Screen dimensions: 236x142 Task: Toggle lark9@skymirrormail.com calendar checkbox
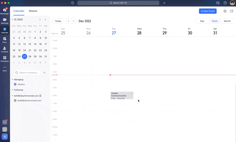coord(15,100)
